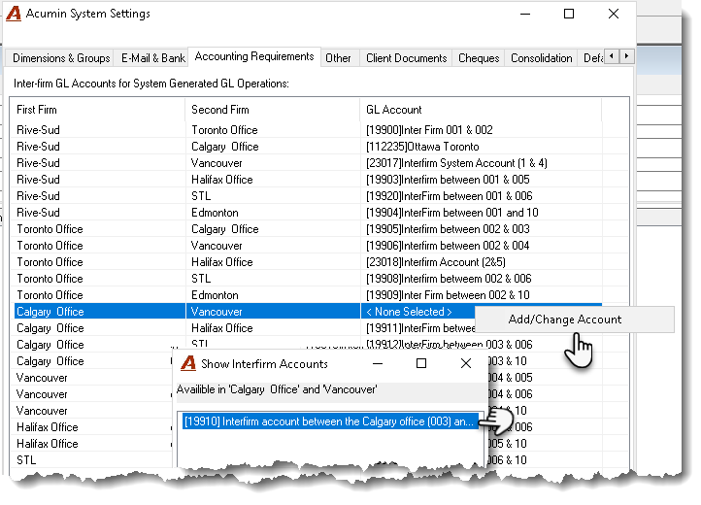Open the Consolidation tab
The width and height of the screenshot is (701, 505).
[541, 58]
